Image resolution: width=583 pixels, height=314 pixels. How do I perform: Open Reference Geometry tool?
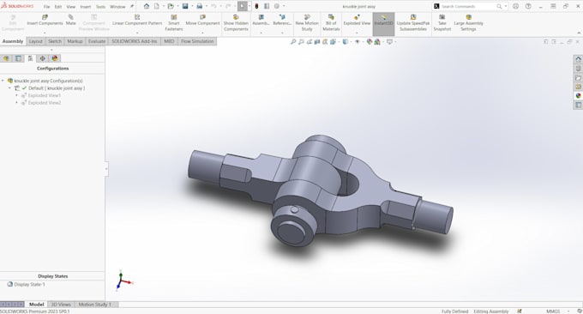(x=282, y=20)
